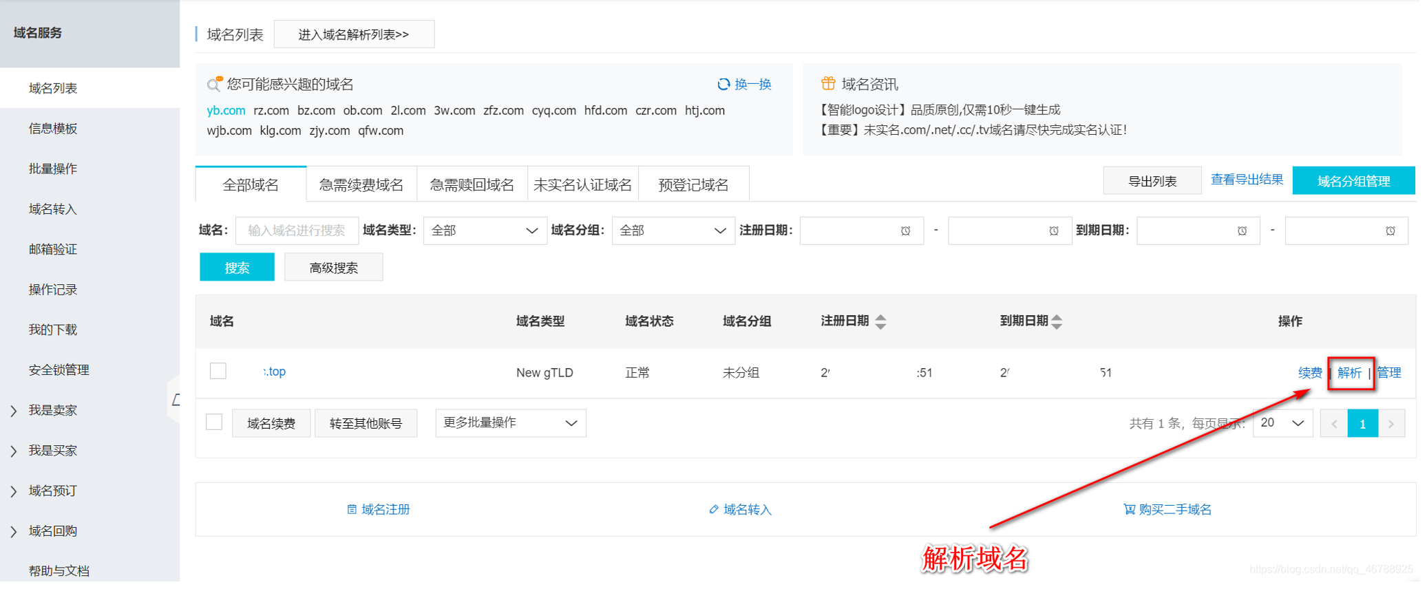
Task: Switch to the 急需续费域名 tab
Action: (361, 184)
